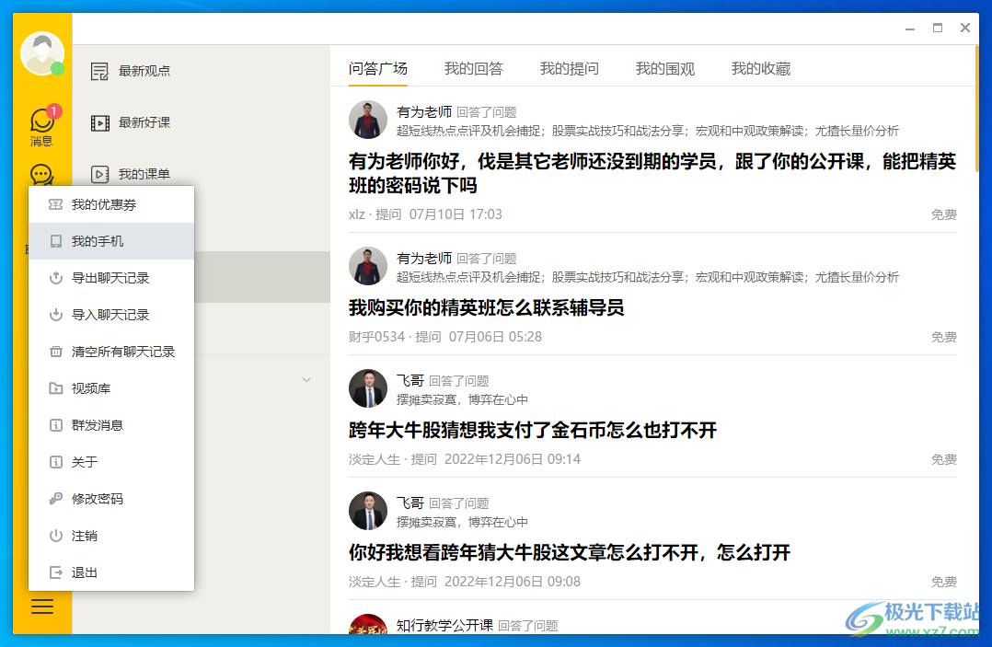Select 我的优惠券 menu entry

click(x=111, y=204)
